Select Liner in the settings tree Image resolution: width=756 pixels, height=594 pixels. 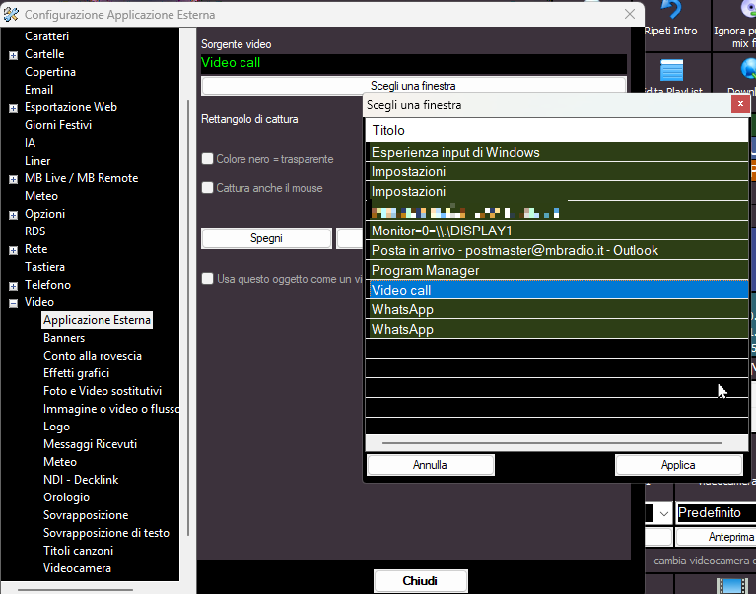[37, 161]
